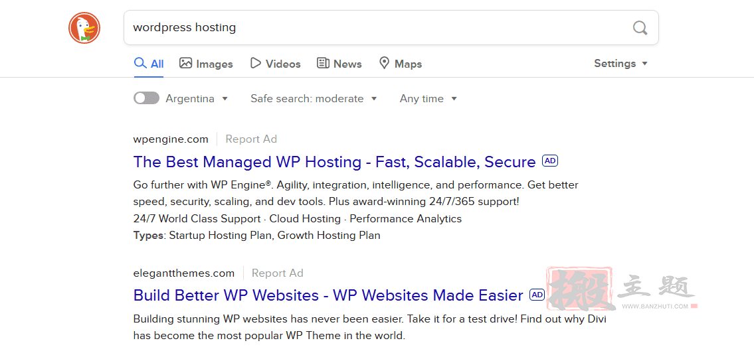Click '24/7 World Class Support' text
This screenshot has width=754, height=361.
[x=197, y=219]
